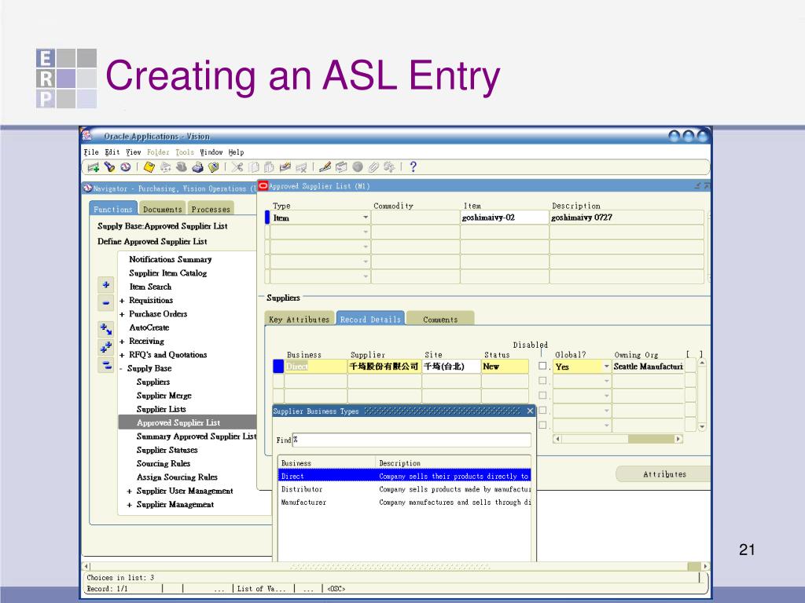This screenshot has height=603, width=805.
Task: Toggle Disabled checkbox in second supplier row
Action: pyautogui.click(x=542, y=381)
